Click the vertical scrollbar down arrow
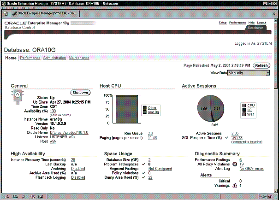Viewport: 279px width, 200px height. (276, 191)
